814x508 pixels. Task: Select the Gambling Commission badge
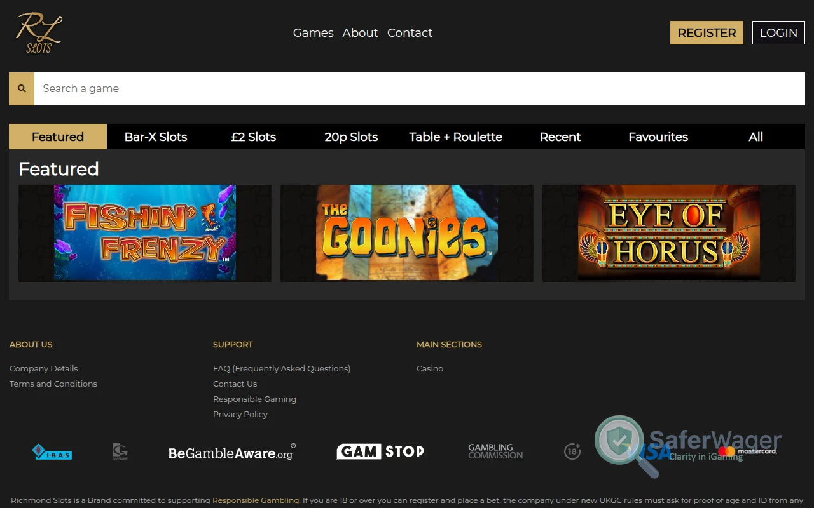click(x=495, y=451)
